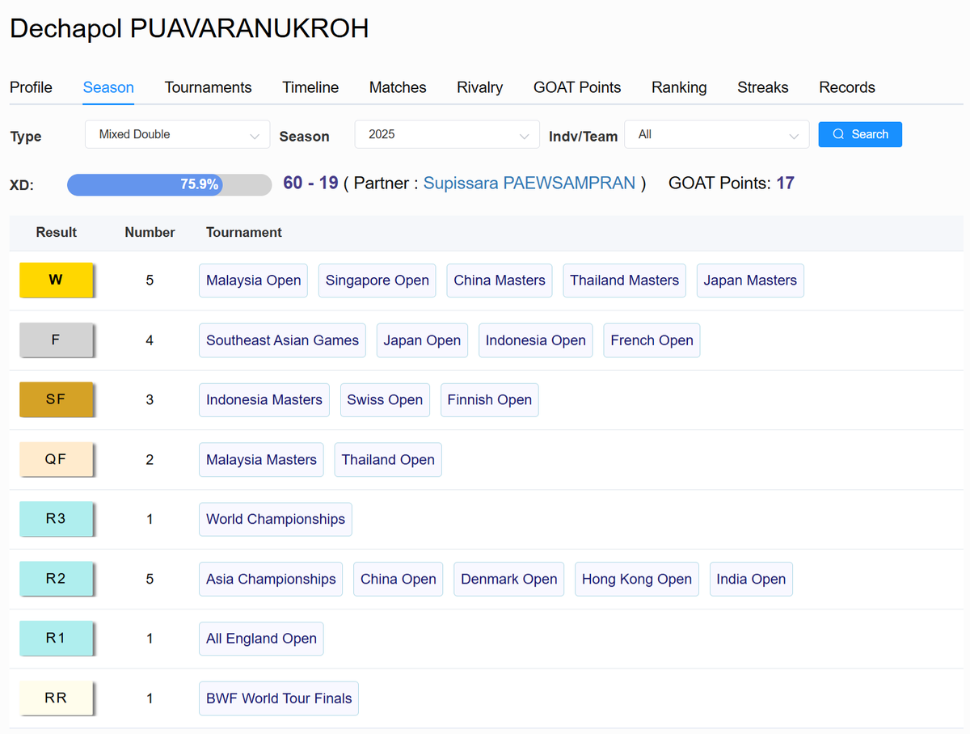Go to the Timeline tab
Viewport: 970px width, 734px height.
pyautogui.click(x=310, y=87)
